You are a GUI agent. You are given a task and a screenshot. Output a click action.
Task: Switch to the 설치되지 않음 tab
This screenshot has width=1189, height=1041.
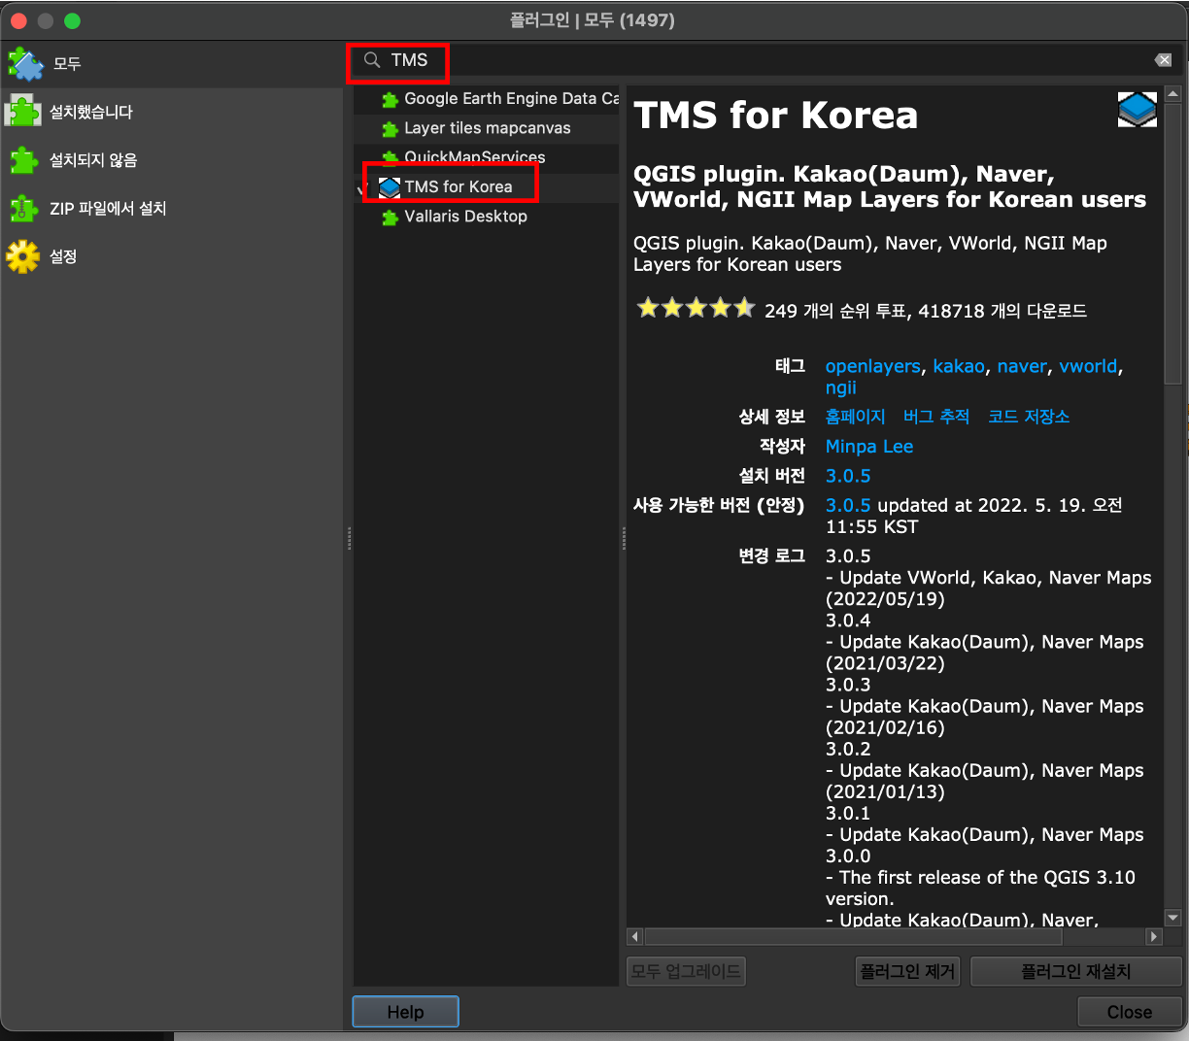(171, 160)
